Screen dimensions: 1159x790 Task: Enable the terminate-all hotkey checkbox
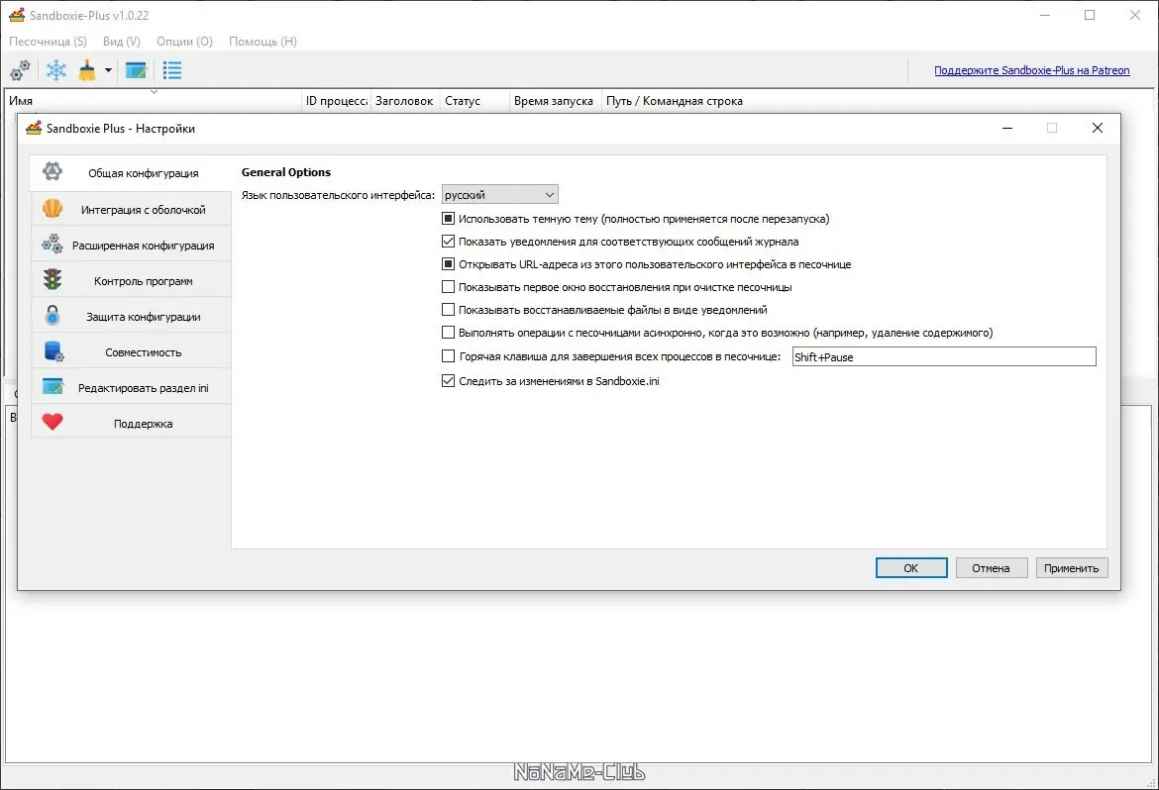(x=448, y=356)
